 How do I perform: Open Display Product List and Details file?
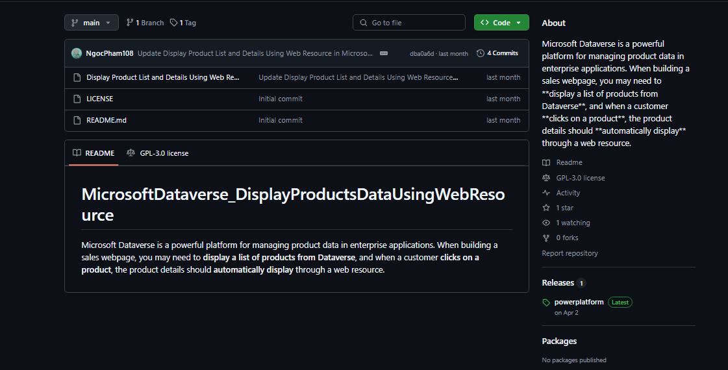pyautogui.click(x=163, y=77)
